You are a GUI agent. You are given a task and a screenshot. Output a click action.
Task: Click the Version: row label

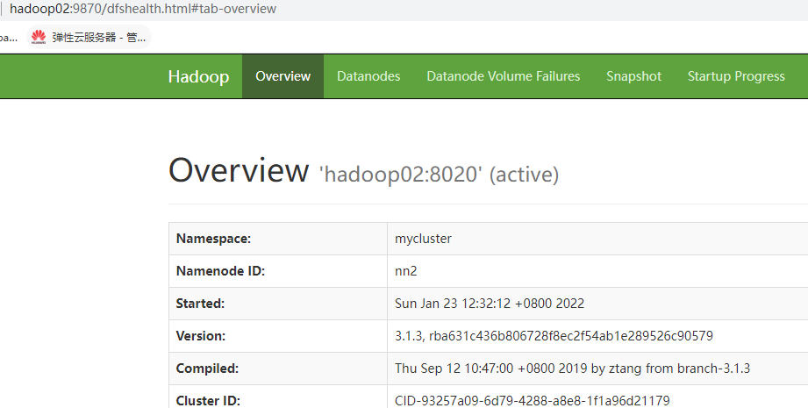coord(201,336)
